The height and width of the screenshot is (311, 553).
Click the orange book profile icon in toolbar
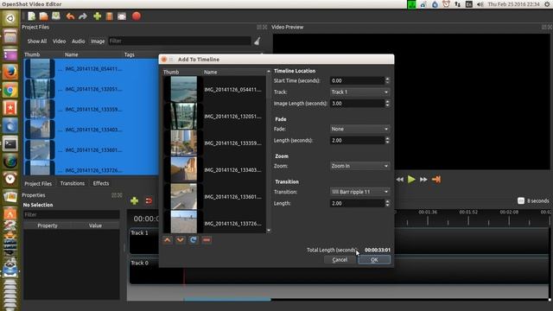pyautogui.click(x=110, y=16)
